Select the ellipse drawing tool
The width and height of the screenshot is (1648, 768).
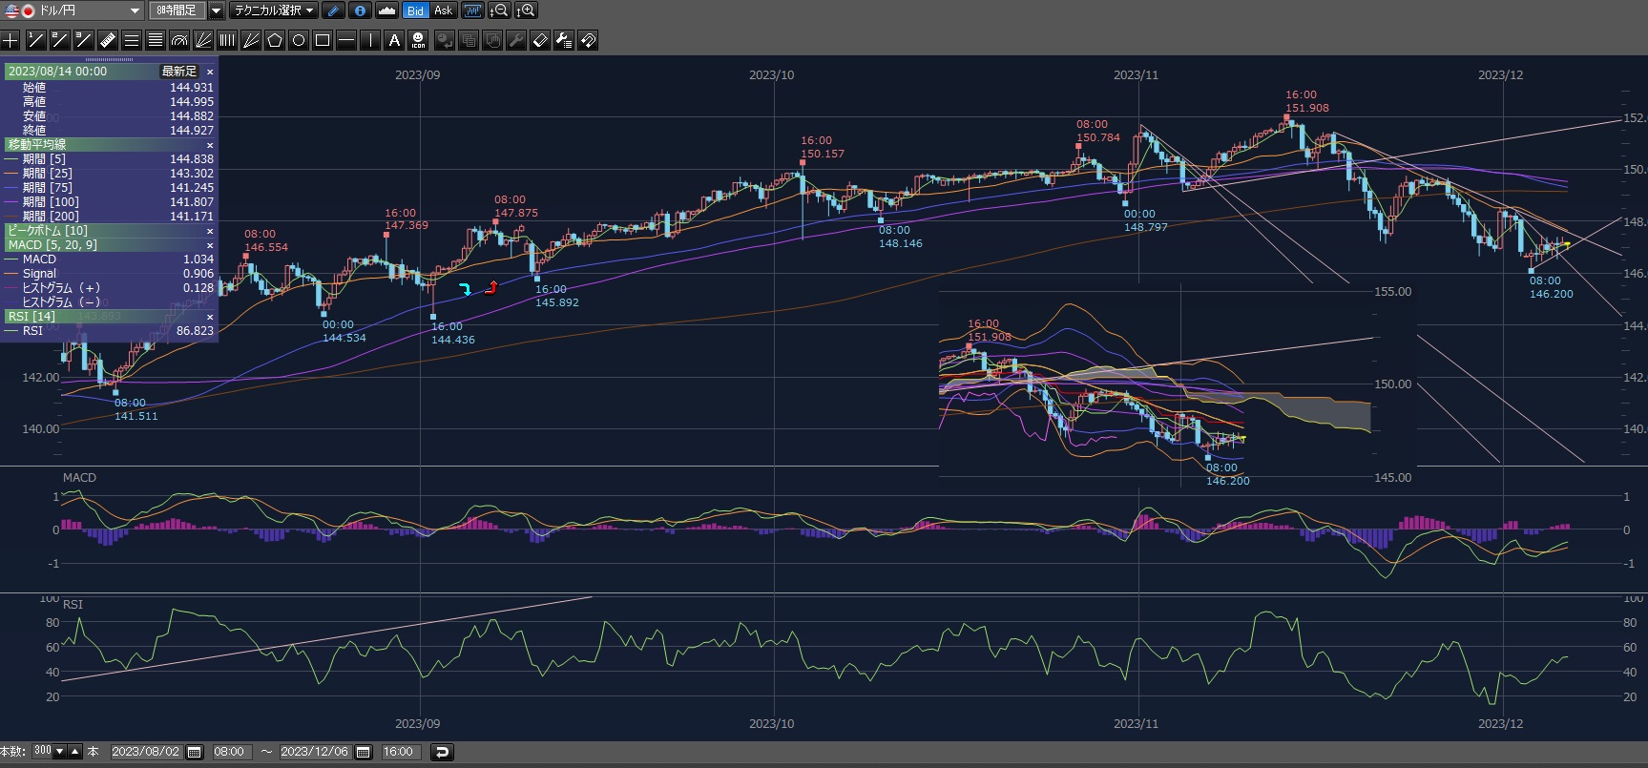299,40
